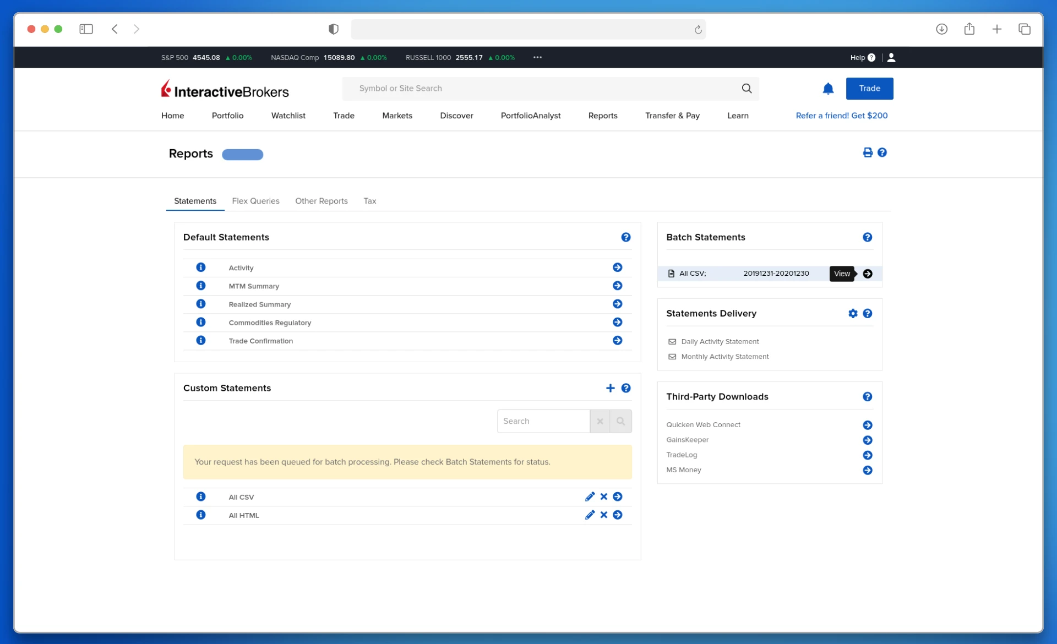Image resolution: width=1057 pixels, height=644 pixels.
Task: Run the Activity default statement arrow
Action: click(617, 268)
